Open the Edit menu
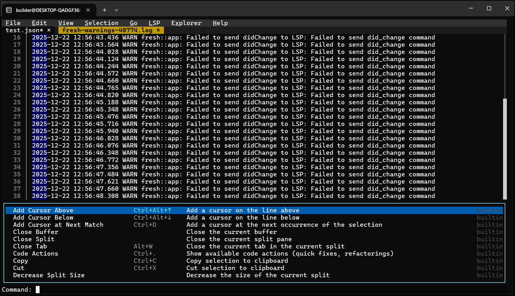Screen dimensions: 515x296 pos(39,23)
